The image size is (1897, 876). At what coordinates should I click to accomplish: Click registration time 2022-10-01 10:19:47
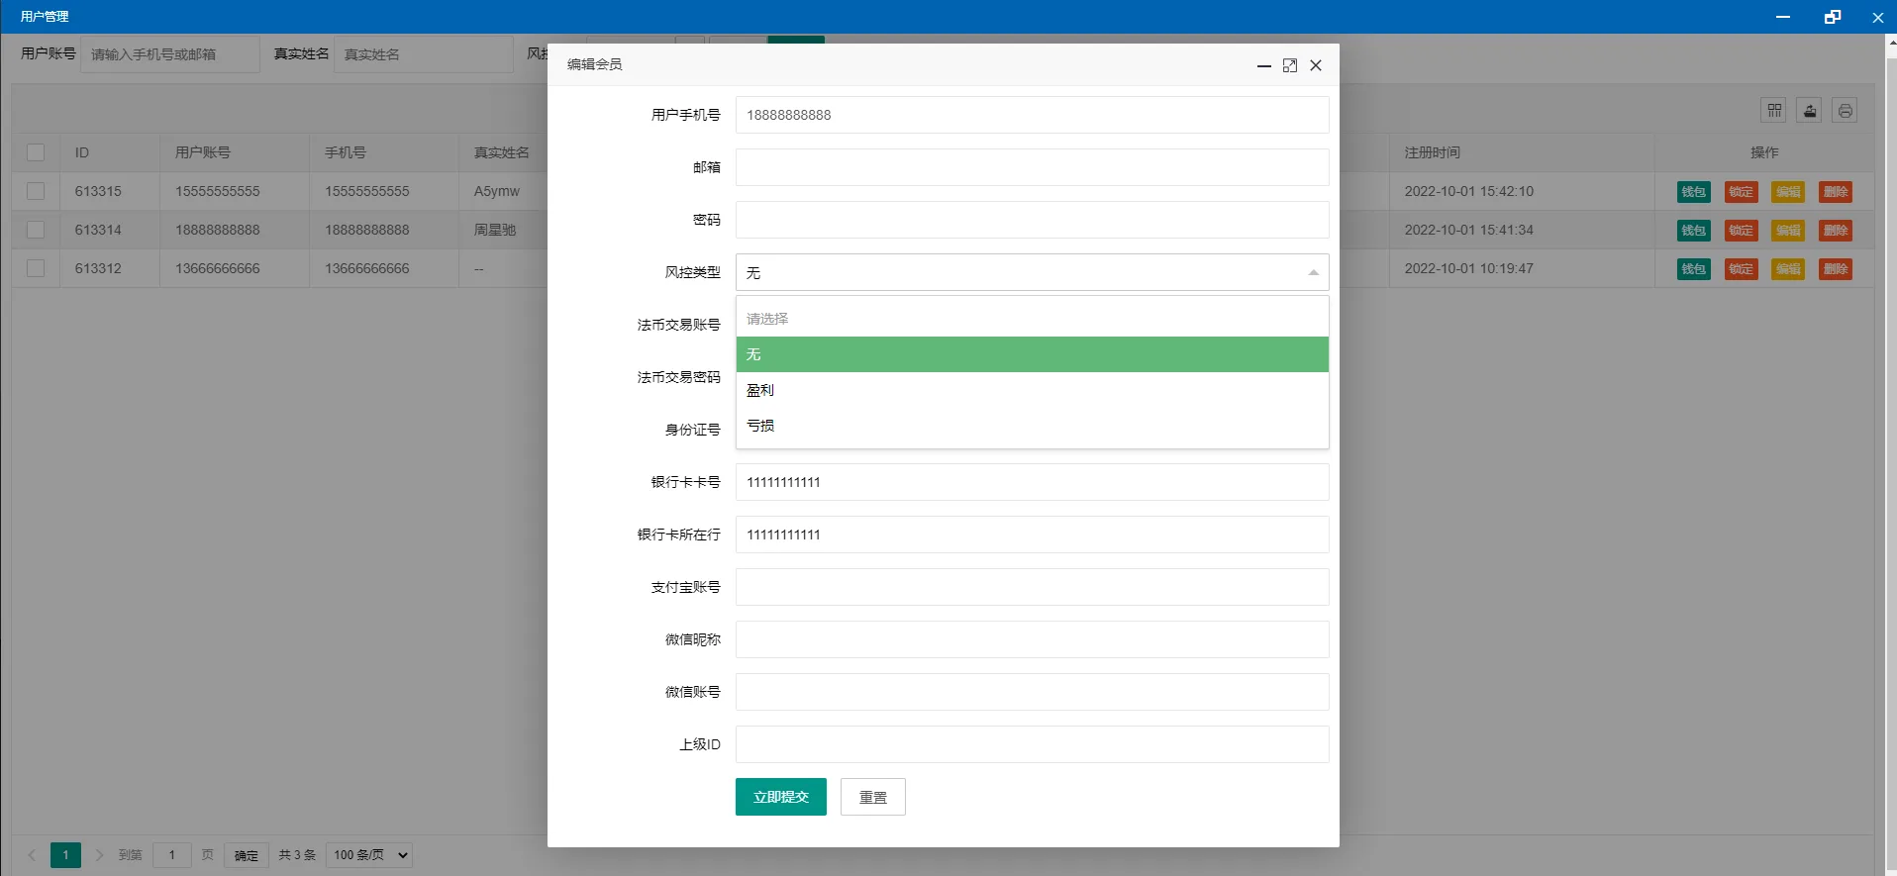[x=1468, y=268]
